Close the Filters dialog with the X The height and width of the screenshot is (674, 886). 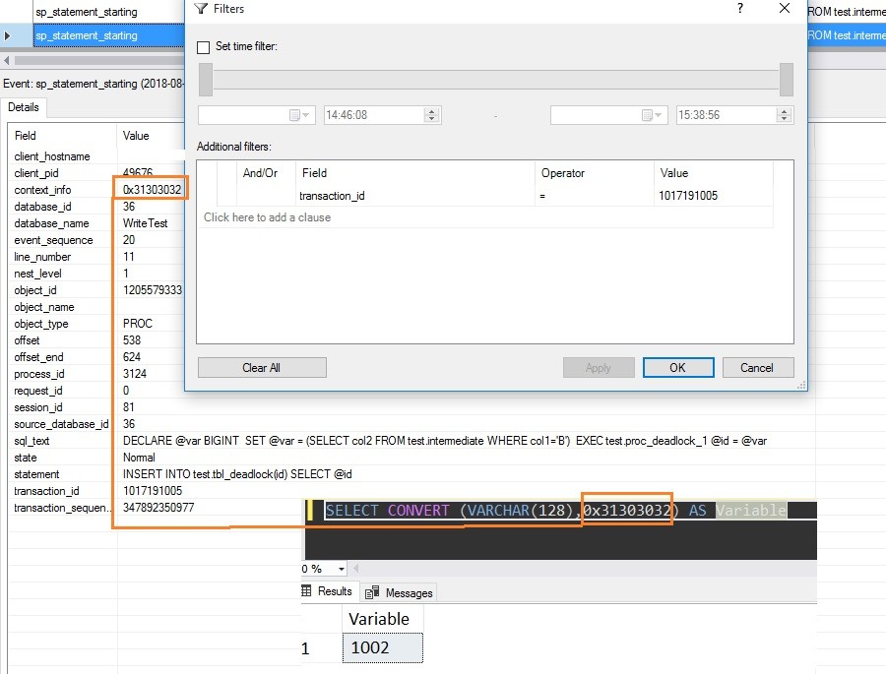pos(785,9)
